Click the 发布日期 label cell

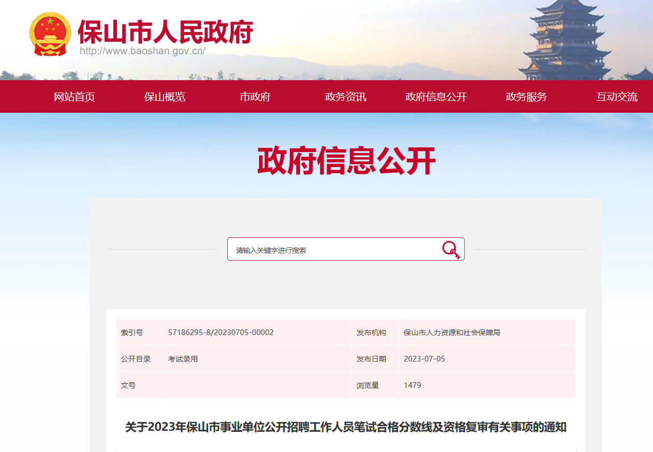tap(375, 359)
